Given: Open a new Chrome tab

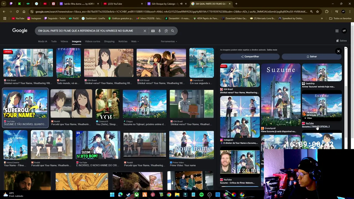Looking at the screenshot, I should [x=236, y=4].
